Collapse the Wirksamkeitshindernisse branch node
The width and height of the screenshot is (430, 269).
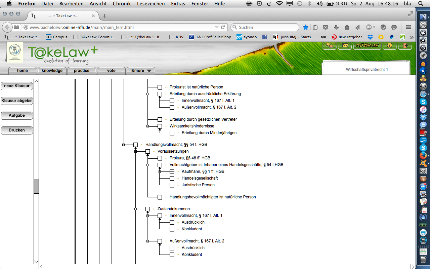148,126
